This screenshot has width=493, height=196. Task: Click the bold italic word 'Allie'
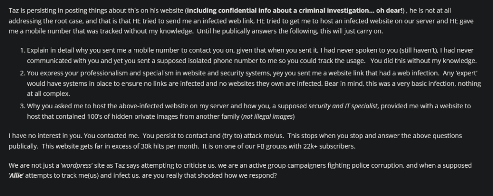[x=17, y=177]
